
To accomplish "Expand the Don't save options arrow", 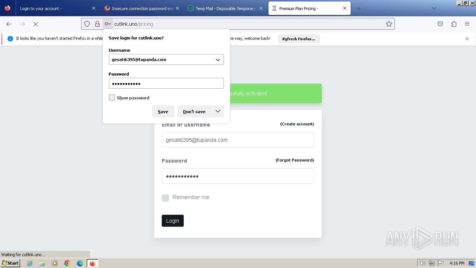I will 218,111.
